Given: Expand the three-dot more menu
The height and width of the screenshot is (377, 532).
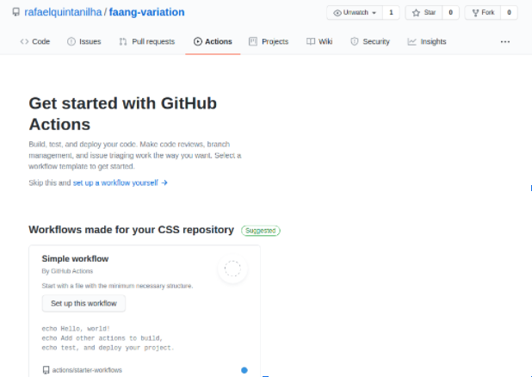Looking at the screenshot, I should click(504, 41).
